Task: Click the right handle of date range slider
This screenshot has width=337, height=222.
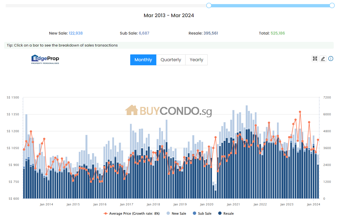Action: [x=332, y=5]
